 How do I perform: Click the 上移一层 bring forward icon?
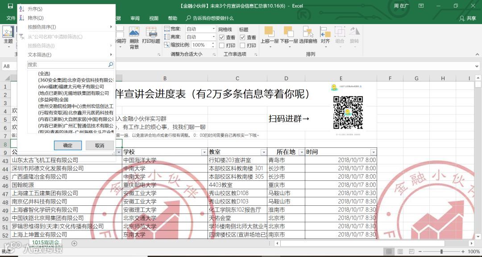pyautogui.click(x=269, y=32)
